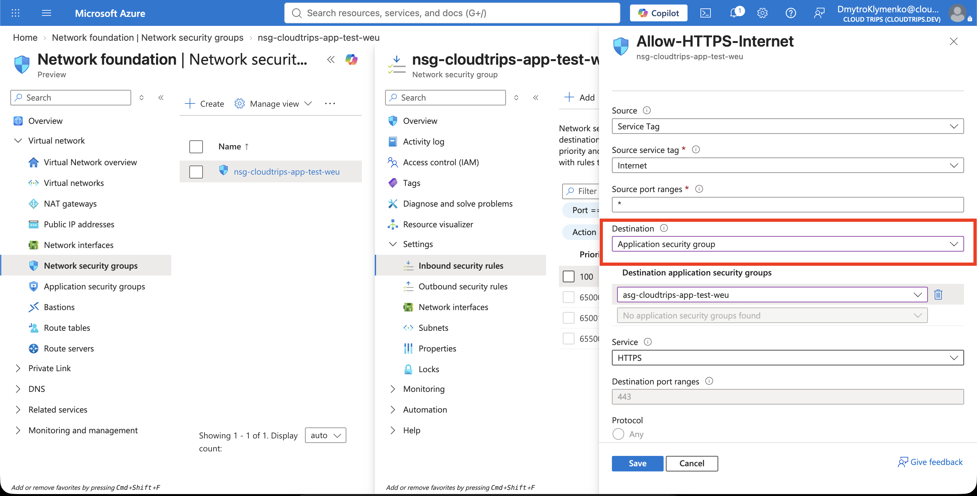The width and height of the screenshot is (977, 496).
Task: Open the Help question mark icon
Action: [x=791, y=13]
